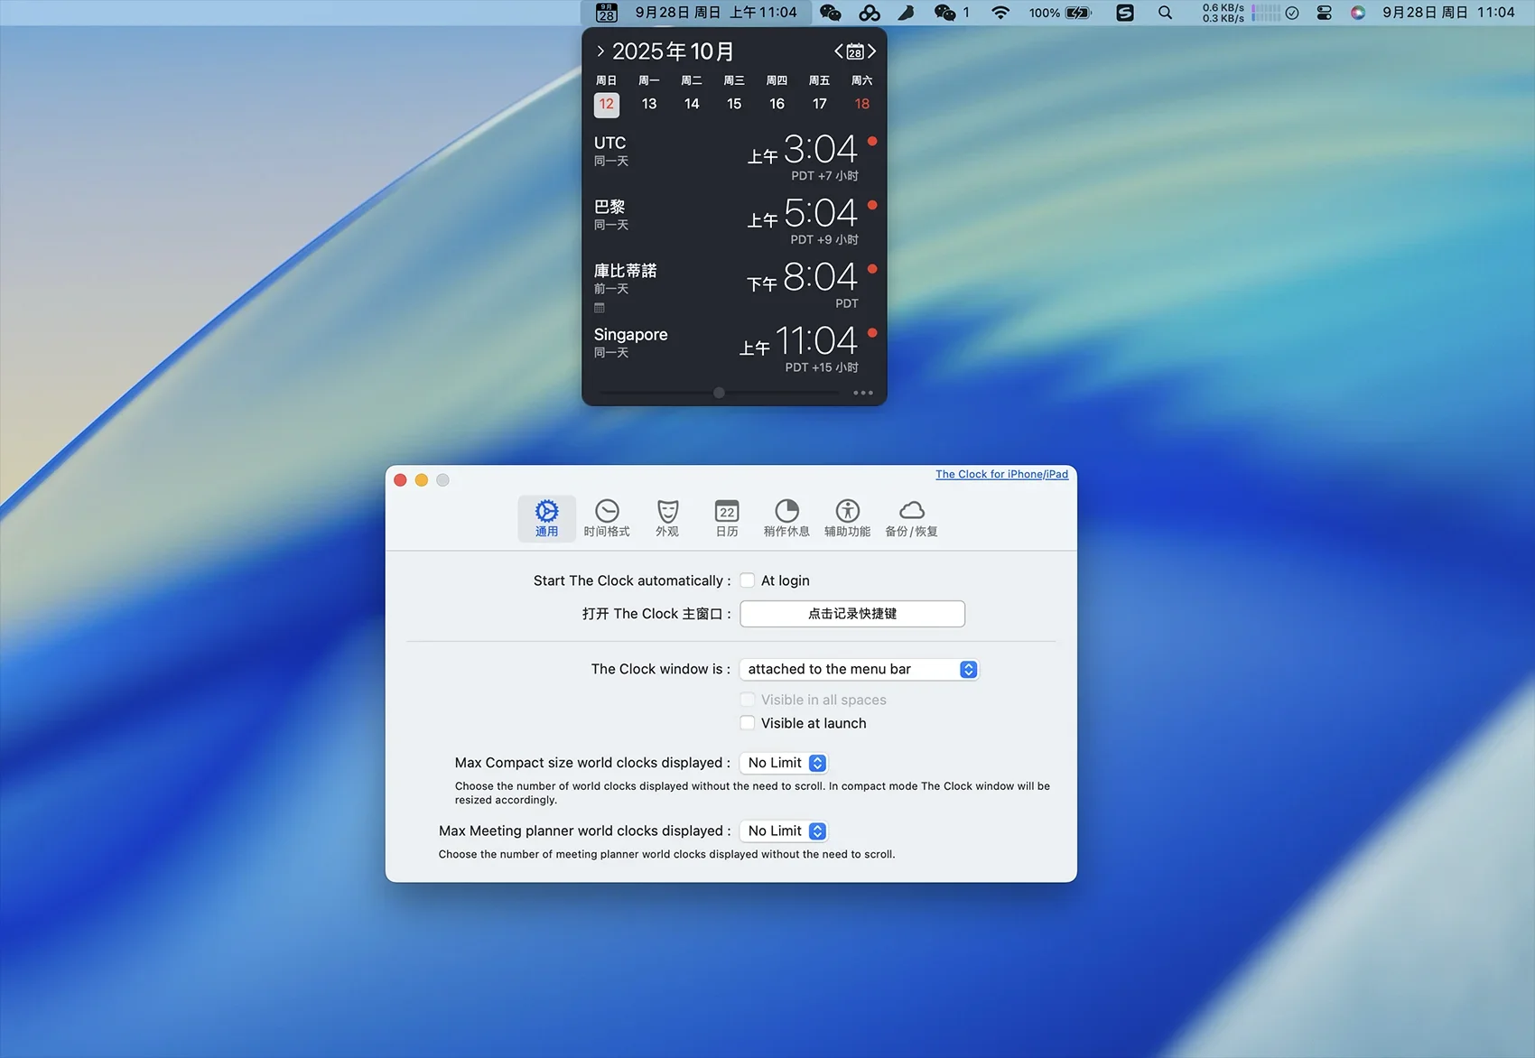Select the UTC world clock name
Image resolution: width=1535 pixels, height=1058 pixels.
tap(609, 143)
